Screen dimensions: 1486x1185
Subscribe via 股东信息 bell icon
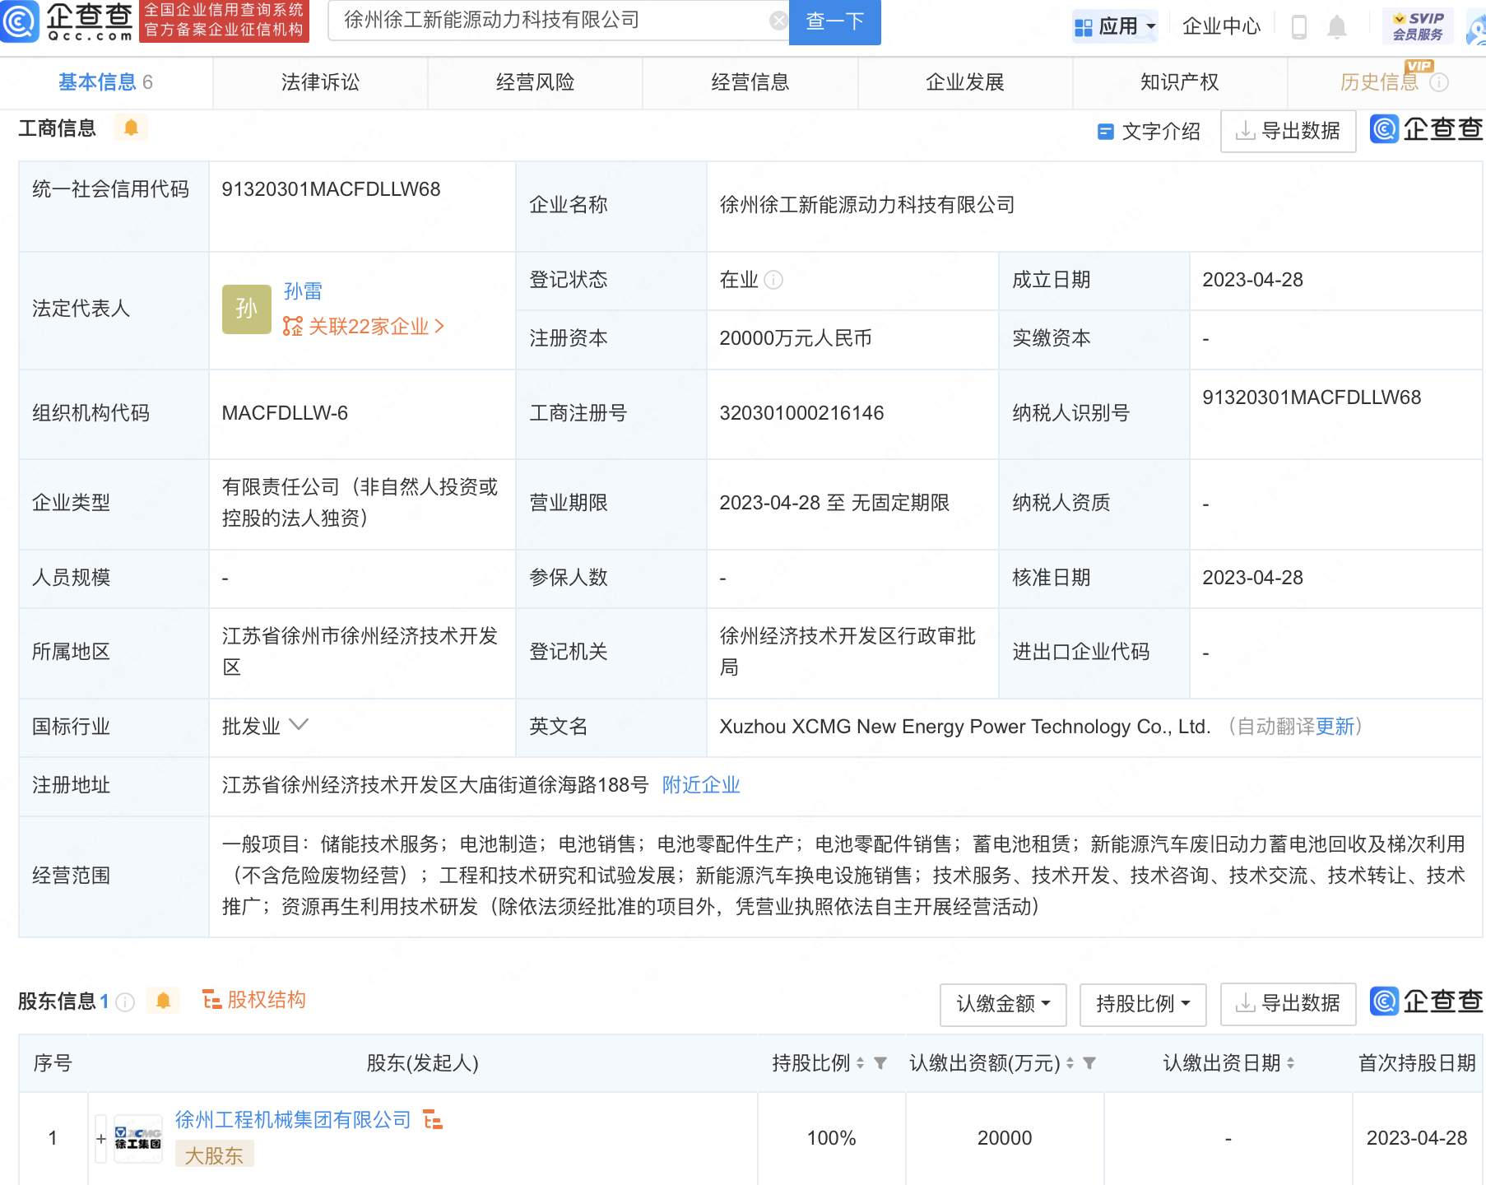coord(163,1001)
